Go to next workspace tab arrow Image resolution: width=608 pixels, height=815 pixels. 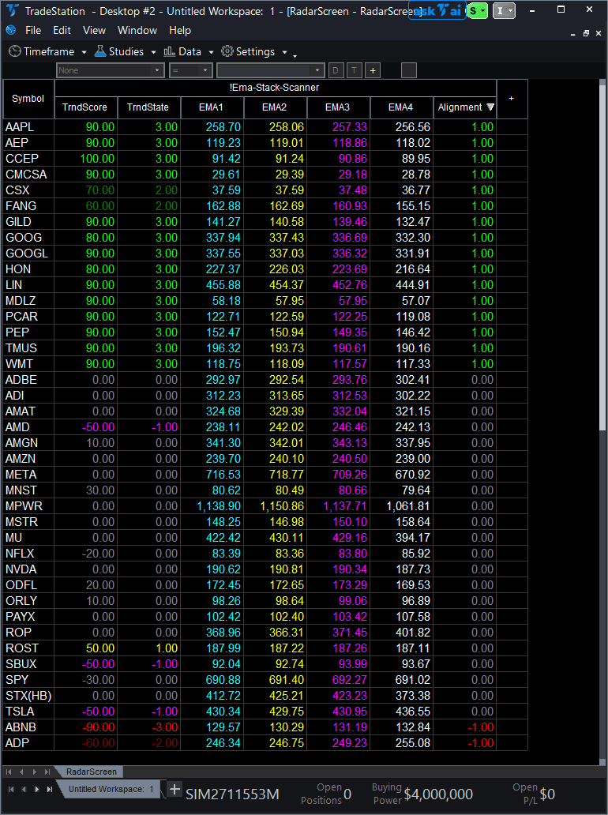[37, 789]
